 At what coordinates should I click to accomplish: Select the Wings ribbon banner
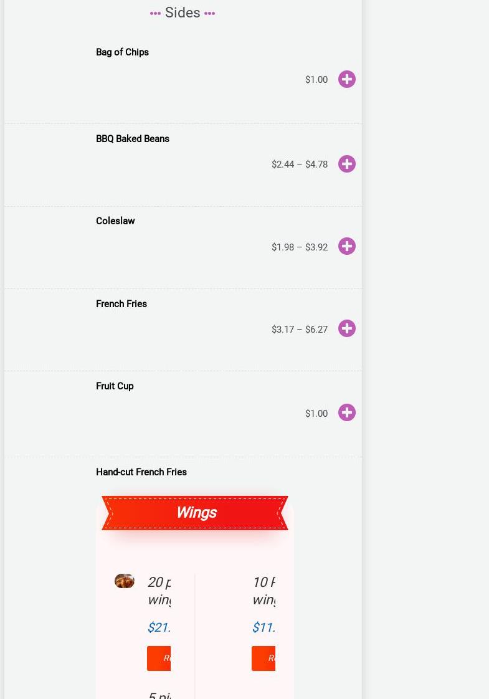[x=195, y=513]
